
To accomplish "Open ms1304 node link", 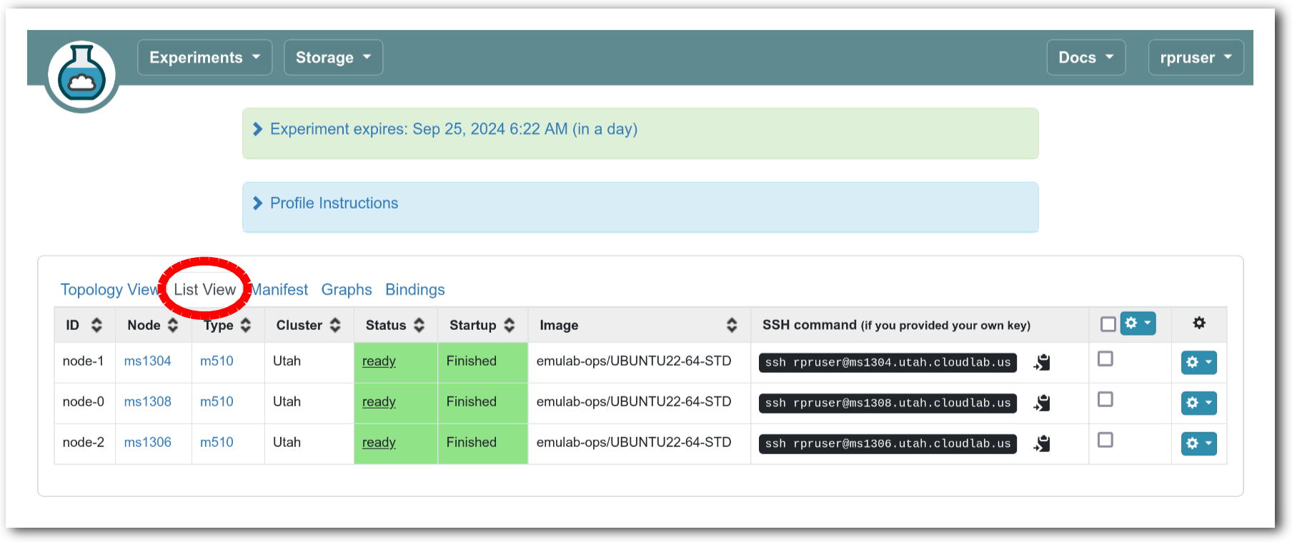I will click(148, 361).
